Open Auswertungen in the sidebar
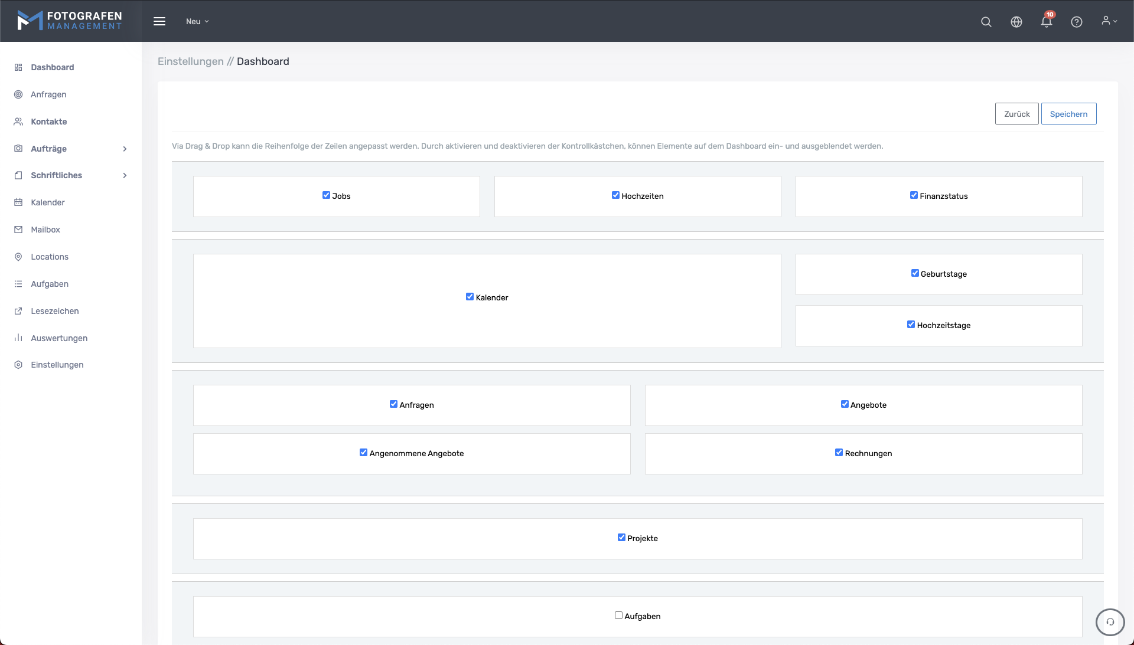 (59, 338)
